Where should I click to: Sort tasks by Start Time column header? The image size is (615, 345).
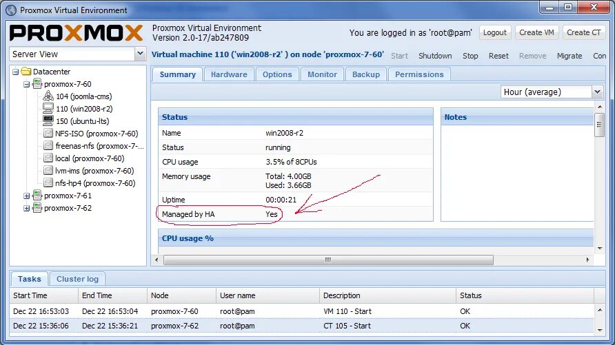pyautogui.click(x=43, y=295)
